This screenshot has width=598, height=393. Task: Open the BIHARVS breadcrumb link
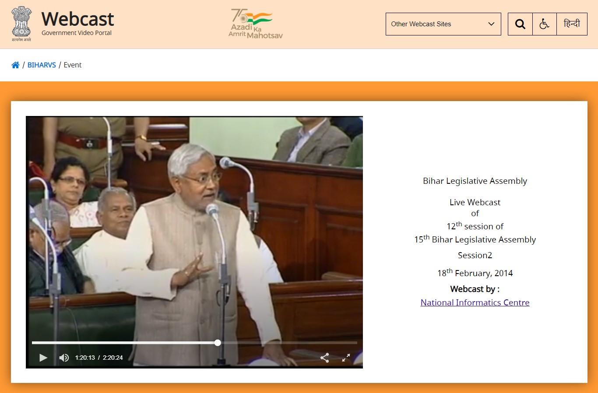(42, 65)
